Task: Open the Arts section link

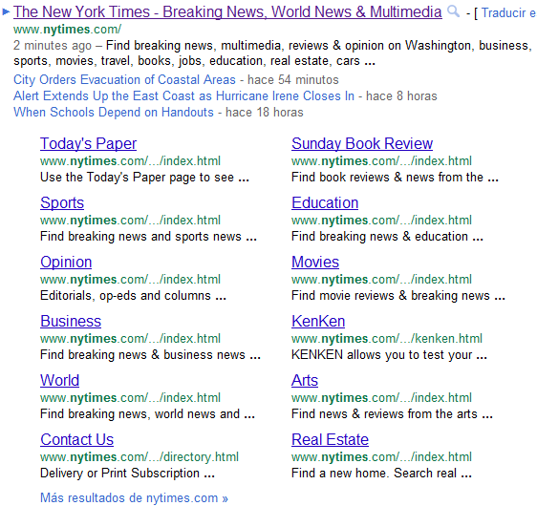Action: pyautogui.click(x=305, y=380)
